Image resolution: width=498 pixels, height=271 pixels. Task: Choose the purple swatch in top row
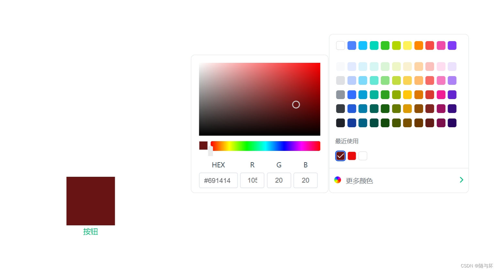tap(452, 45)
